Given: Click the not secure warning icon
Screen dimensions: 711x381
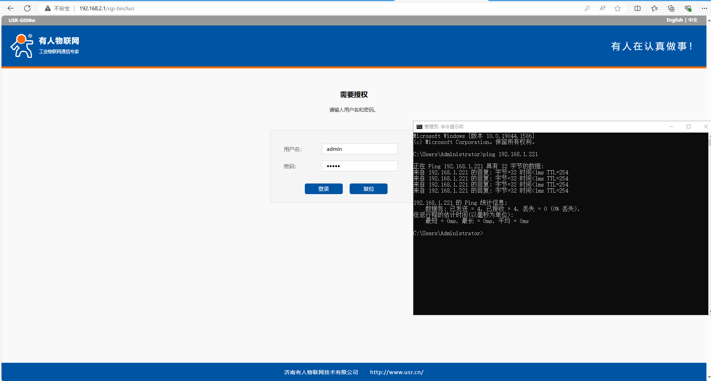Looking at the screenshot, I should point(48,8).
